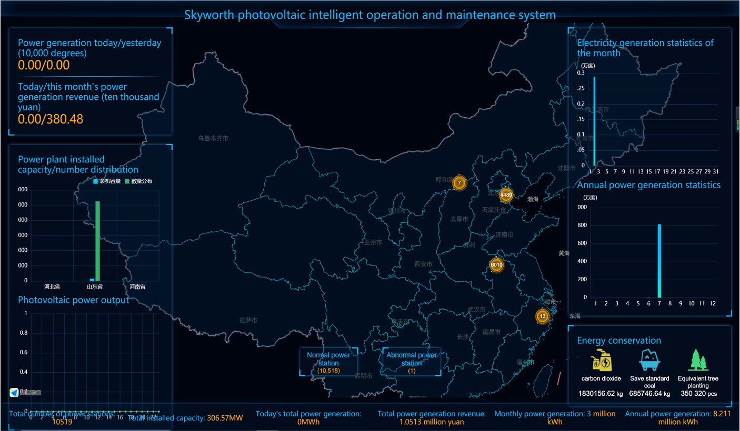This screenshot has width=740, height=431.
Task: Click the map marker labeled 4489
Action: [506, 195]
